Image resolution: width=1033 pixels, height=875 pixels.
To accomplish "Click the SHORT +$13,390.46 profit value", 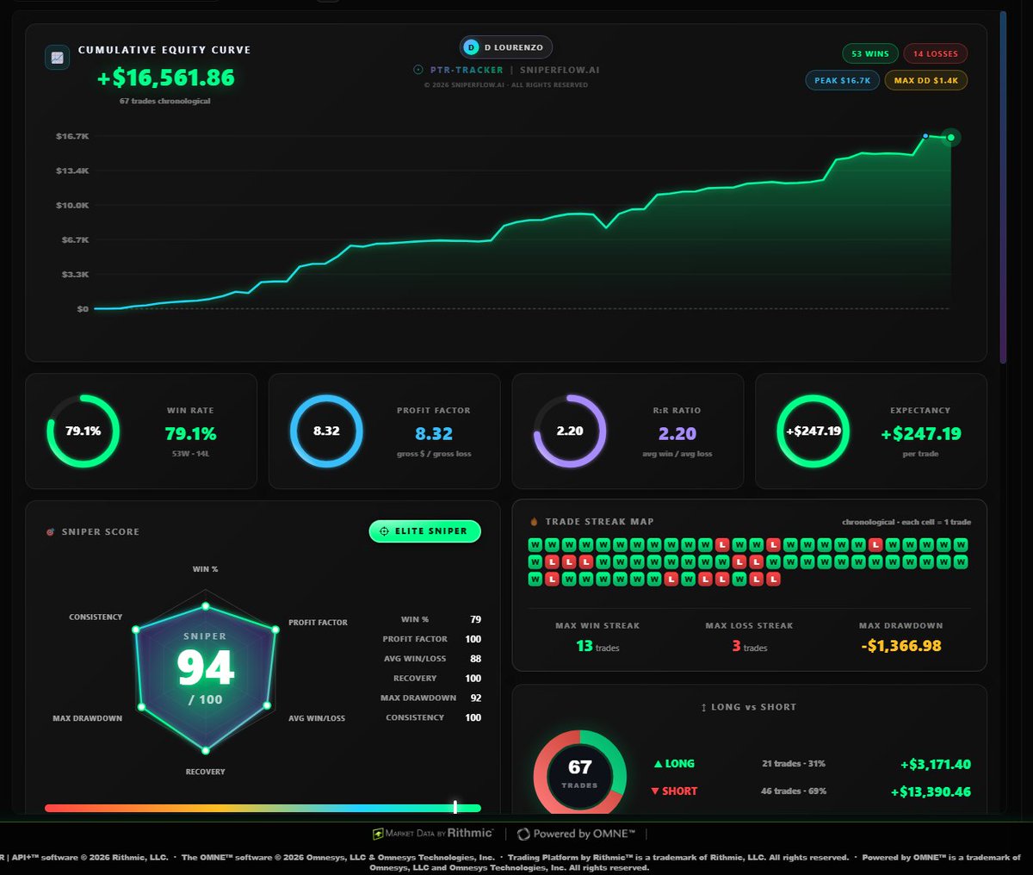I will [x=931, y=791].
